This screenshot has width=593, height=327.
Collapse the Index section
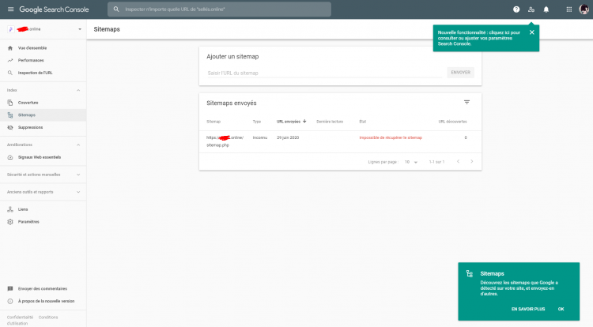click(78, 90)
